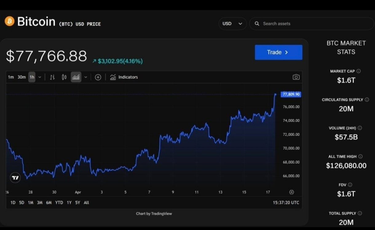375x230 pixels.
Task: Click the blue Trade button
Action: (x=278, y=52)
